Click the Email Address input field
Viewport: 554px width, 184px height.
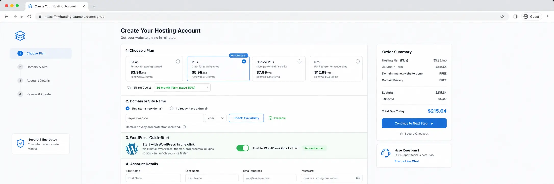(x=270, y=178)
